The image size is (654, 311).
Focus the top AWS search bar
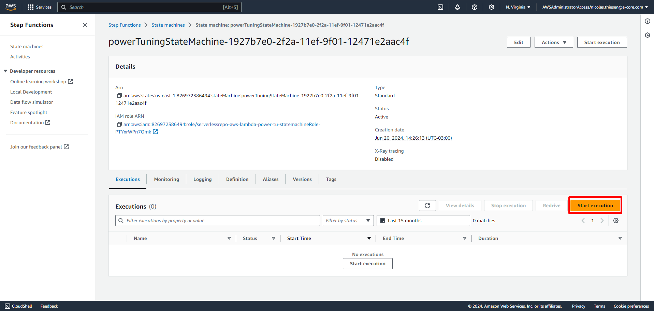149,7
